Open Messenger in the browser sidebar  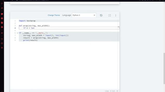[x=2, y=18]
